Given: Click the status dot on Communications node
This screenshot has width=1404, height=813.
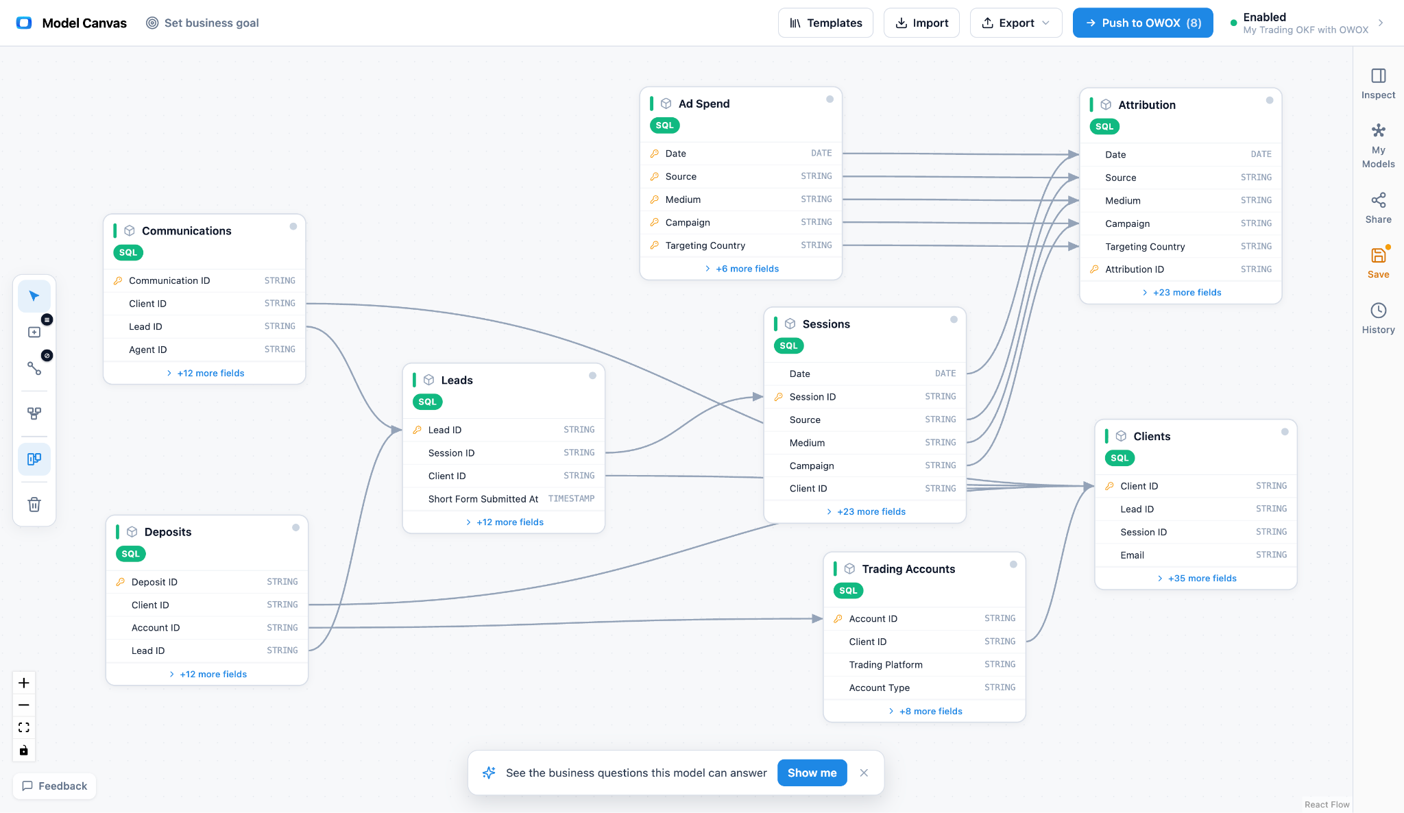Looking at the screenshot, I should coord(293,226).
